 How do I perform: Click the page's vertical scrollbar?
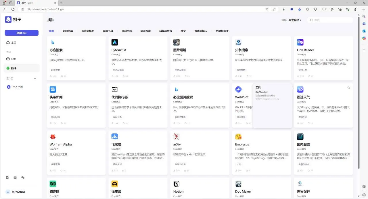tap(359, 92)
